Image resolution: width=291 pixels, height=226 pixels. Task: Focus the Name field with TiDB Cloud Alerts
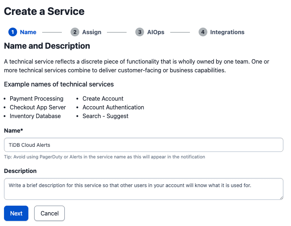pyautogui.click(x=143, y=145)
